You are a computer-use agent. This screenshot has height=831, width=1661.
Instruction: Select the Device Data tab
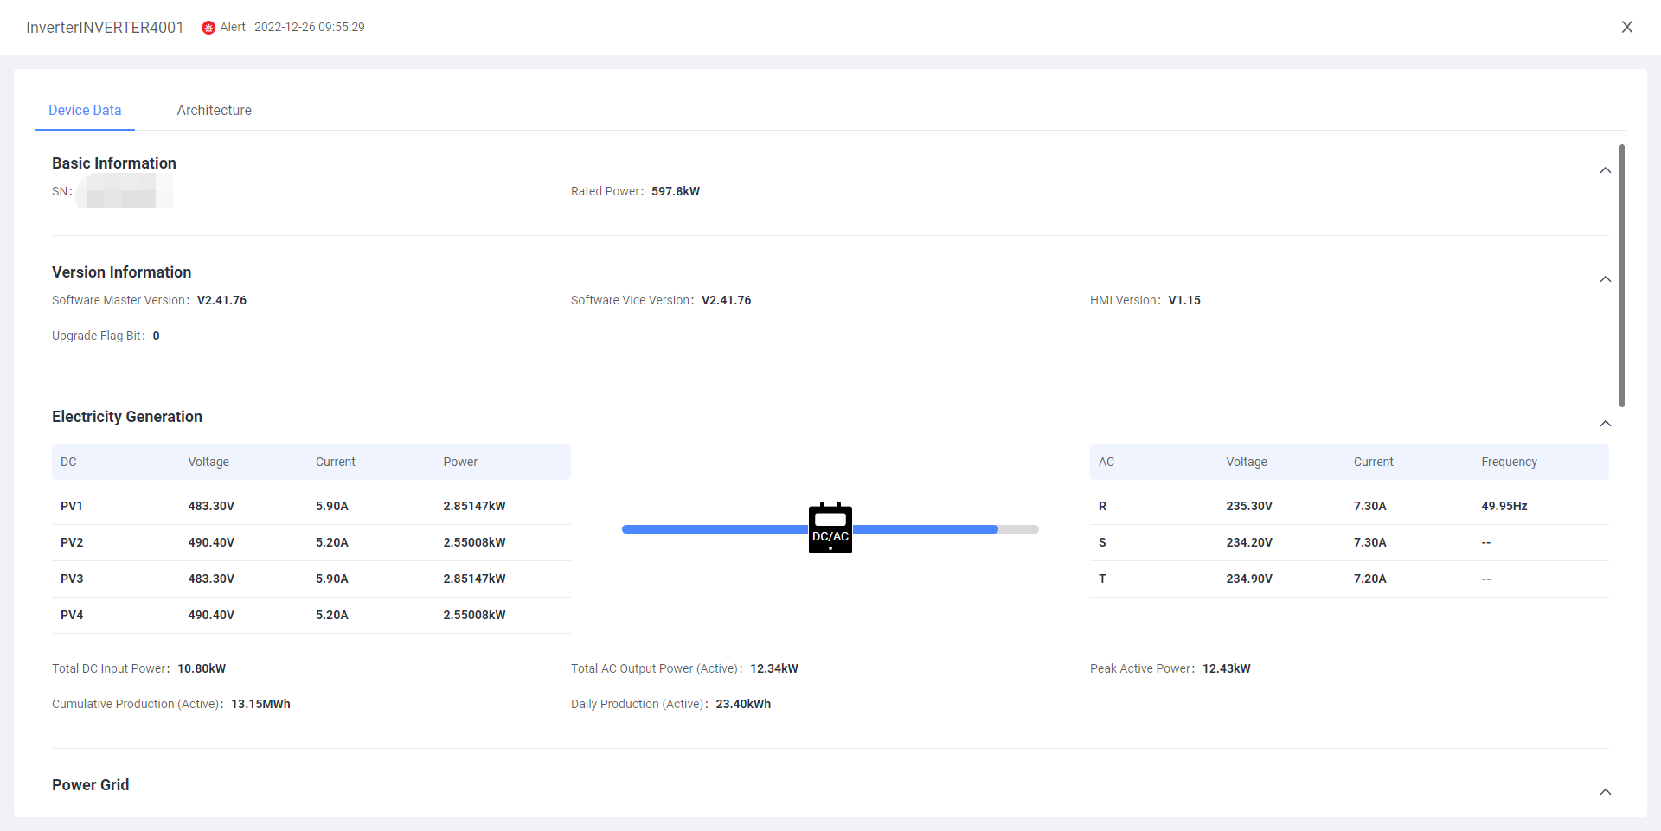[x=85, y=110]
